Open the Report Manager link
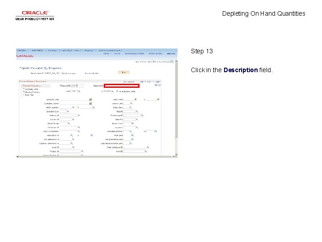 (68, 73)
